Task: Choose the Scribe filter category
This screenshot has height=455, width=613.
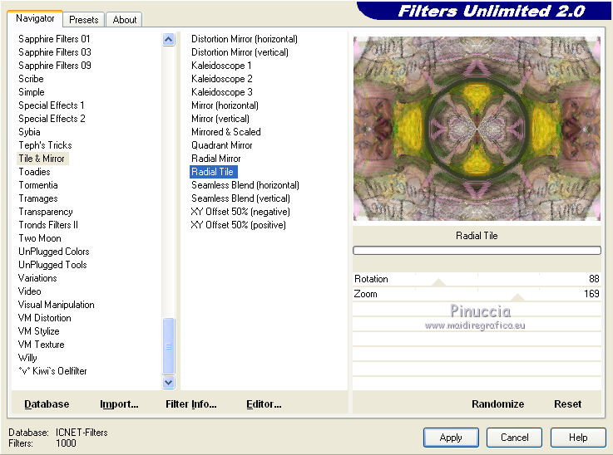Action: point(31,79)
